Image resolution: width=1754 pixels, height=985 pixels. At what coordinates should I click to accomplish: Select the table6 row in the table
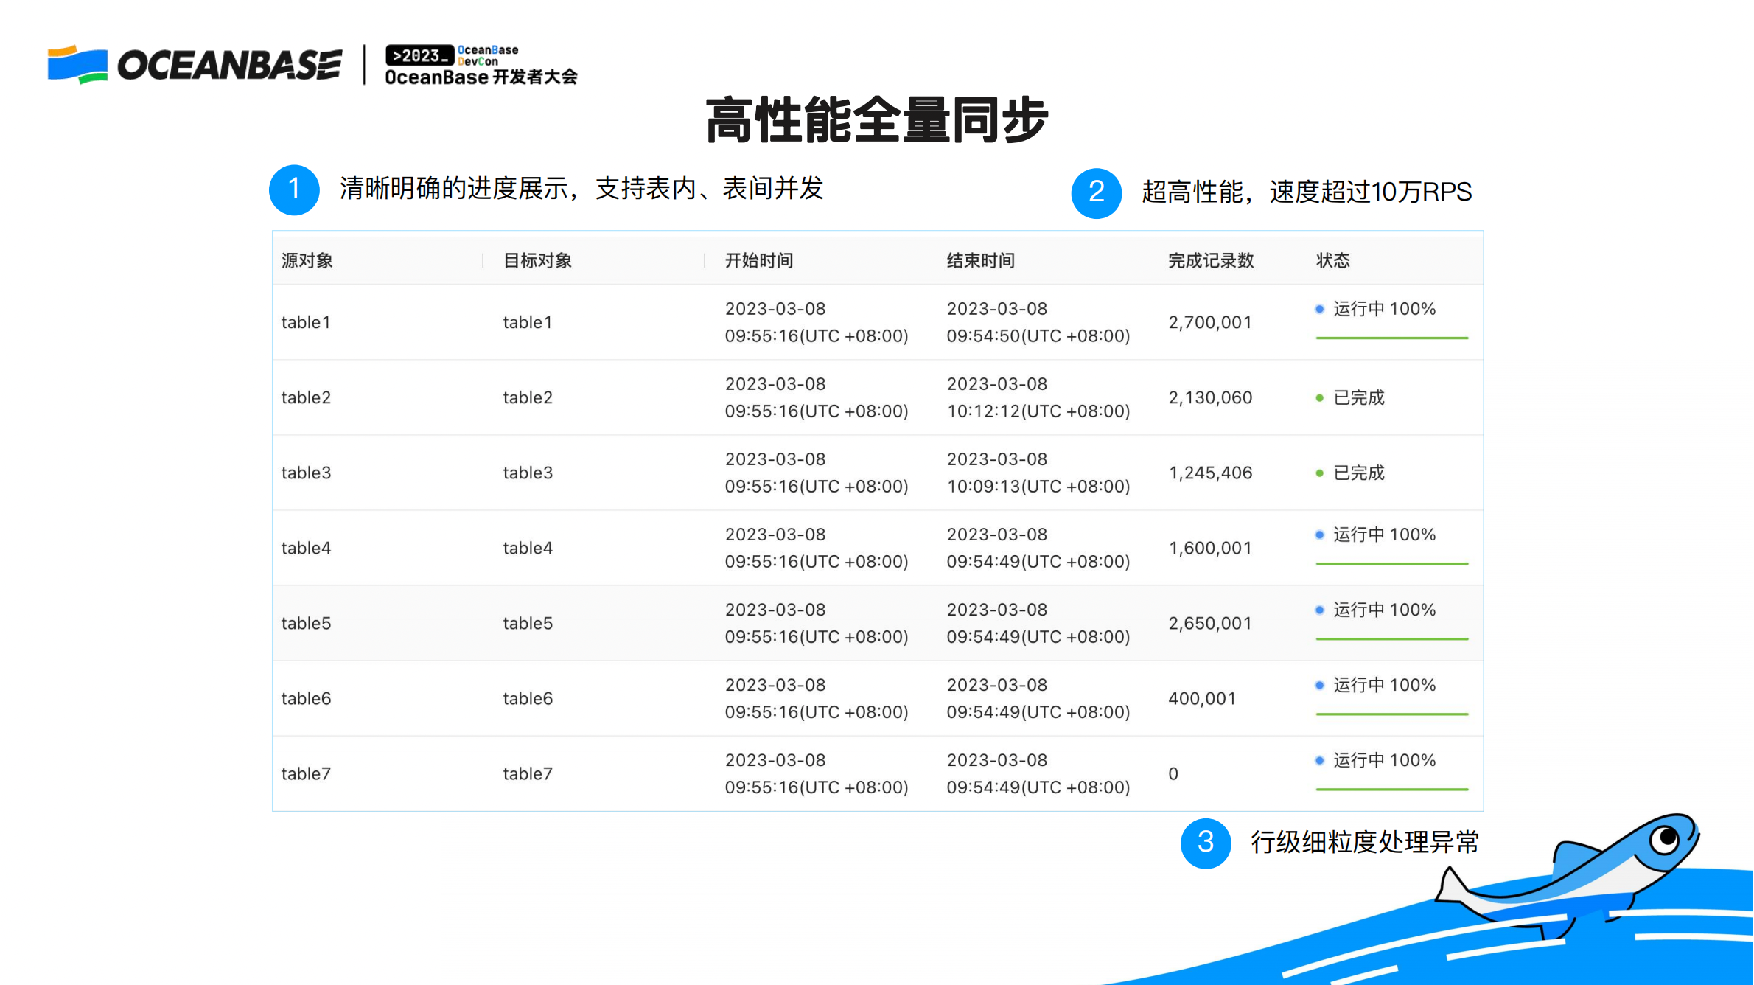737,697
